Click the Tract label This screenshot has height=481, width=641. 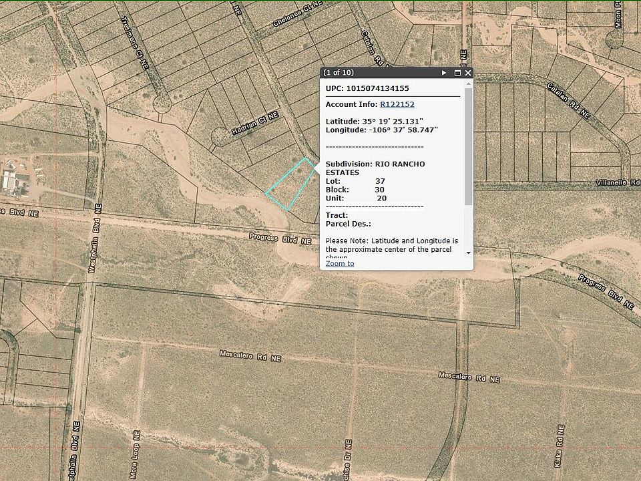pyautogui.click(x=337, y=216)
